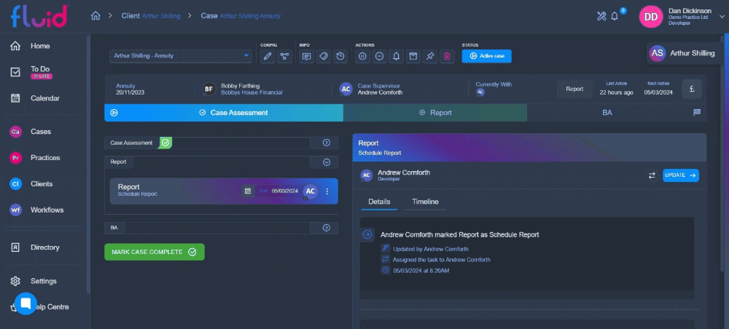Click the pause case action icon
Image resolution: width=729 pixels, height=329 pixels.
tap(362, 56)
